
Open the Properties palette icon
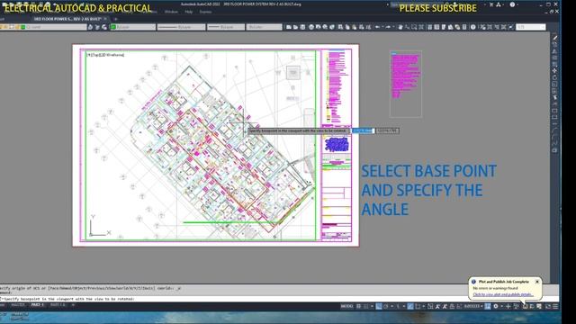[429, 27]
